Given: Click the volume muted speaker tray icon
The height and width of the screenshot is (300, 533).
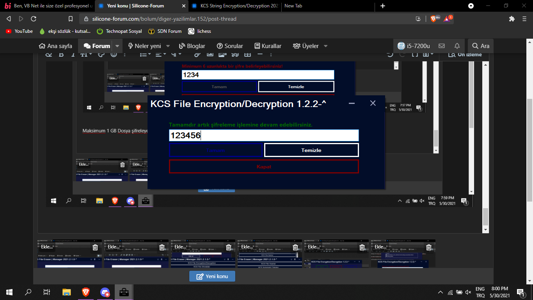Looking at the screenshot, I should pos(469,292).
